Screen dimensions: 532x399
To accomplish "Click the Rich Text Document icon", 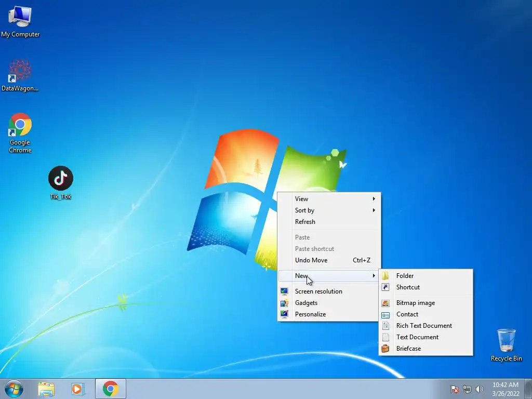I will click(x=385, y=326).
